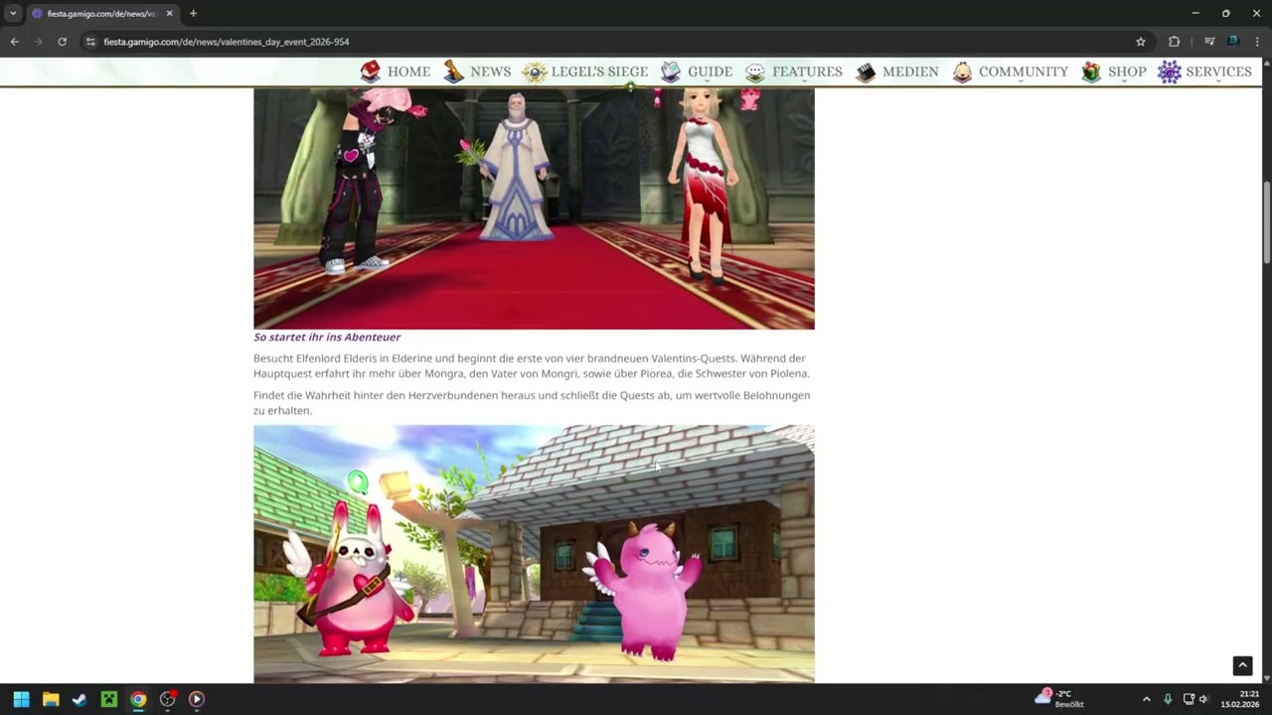
Task: Open the Chrome three-dot menu
Action: coord(1257,42)
